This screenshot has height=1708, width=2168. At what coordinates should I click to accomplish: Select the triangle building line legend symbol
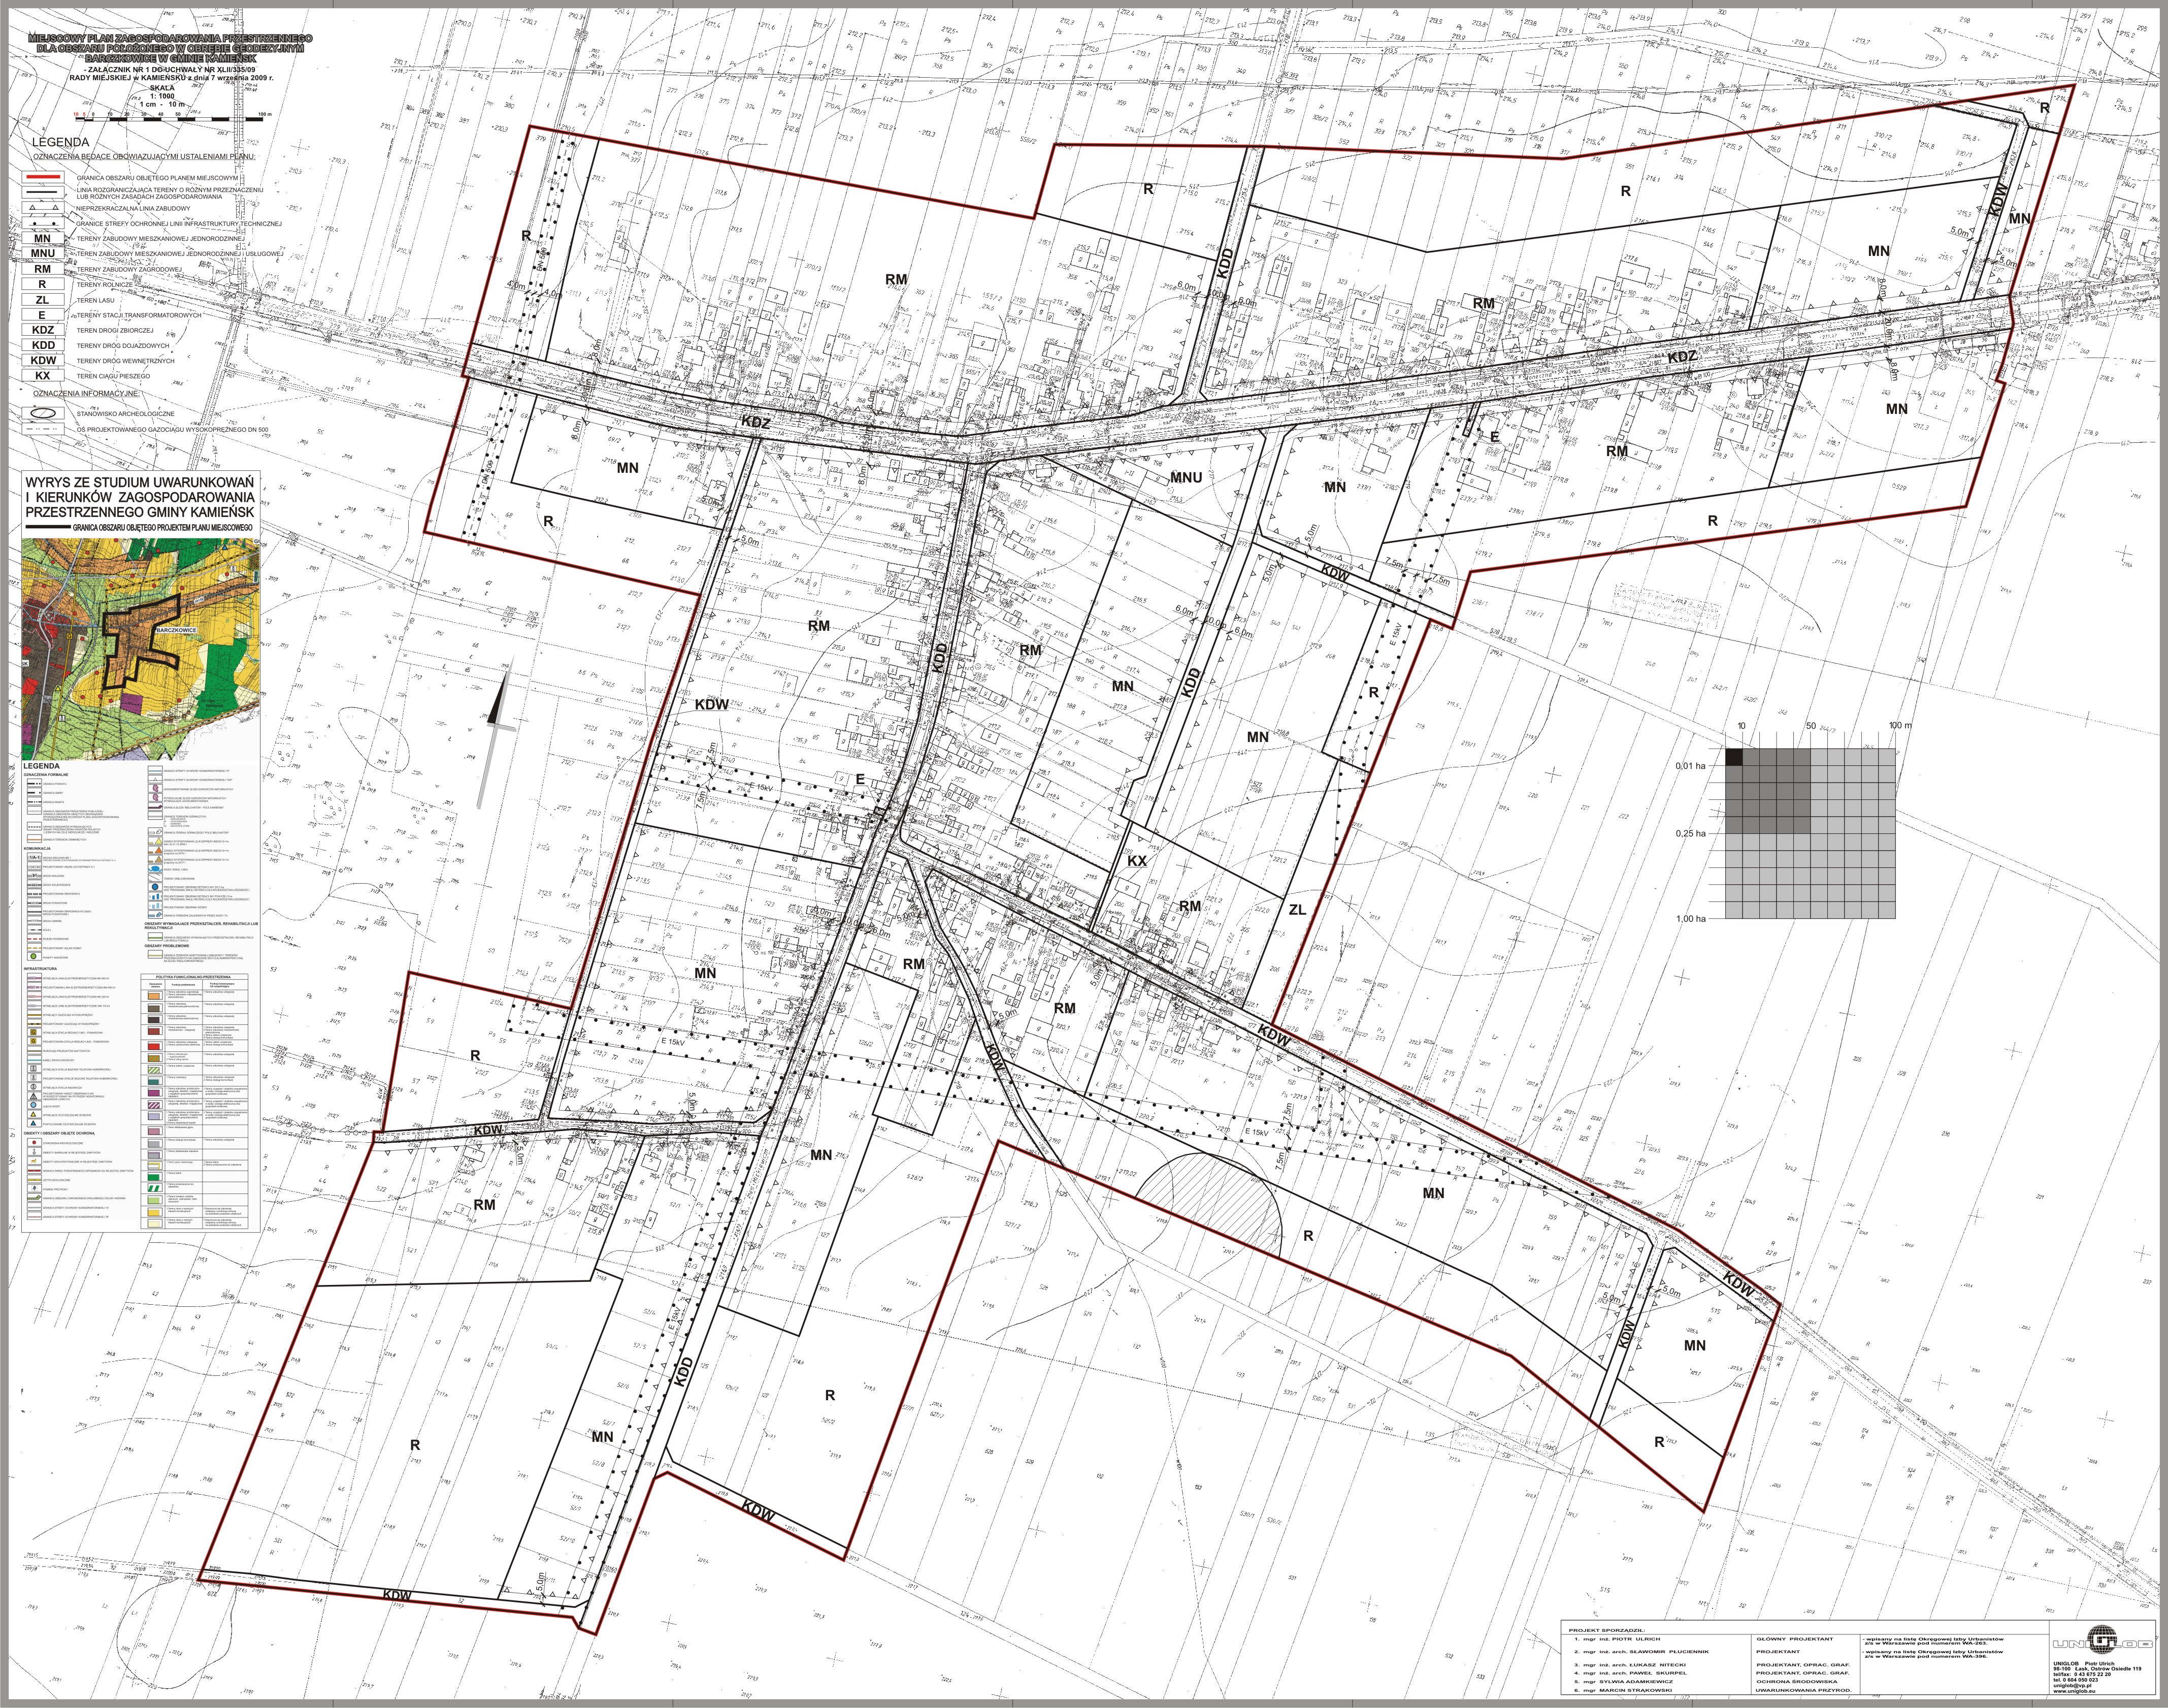pyautogui.click(x=43, y=208)
